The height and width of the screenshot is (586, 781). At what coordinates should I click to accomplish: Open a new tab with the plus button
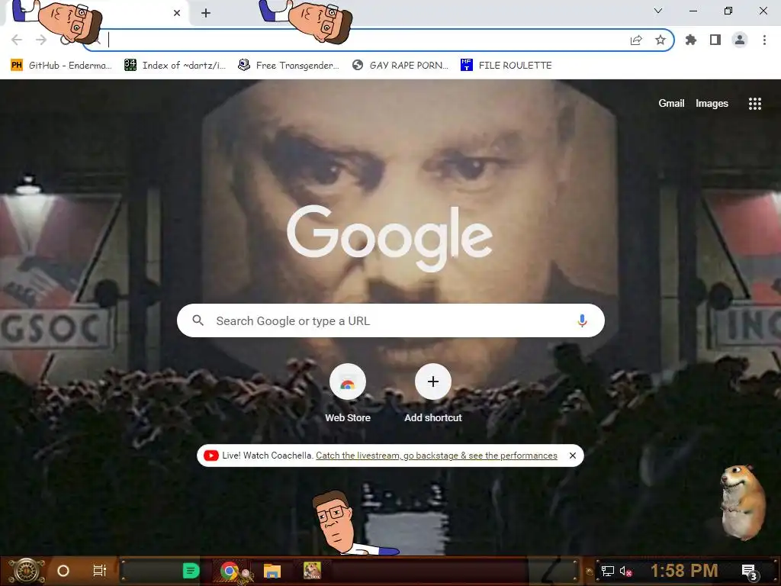click(206, 13)
